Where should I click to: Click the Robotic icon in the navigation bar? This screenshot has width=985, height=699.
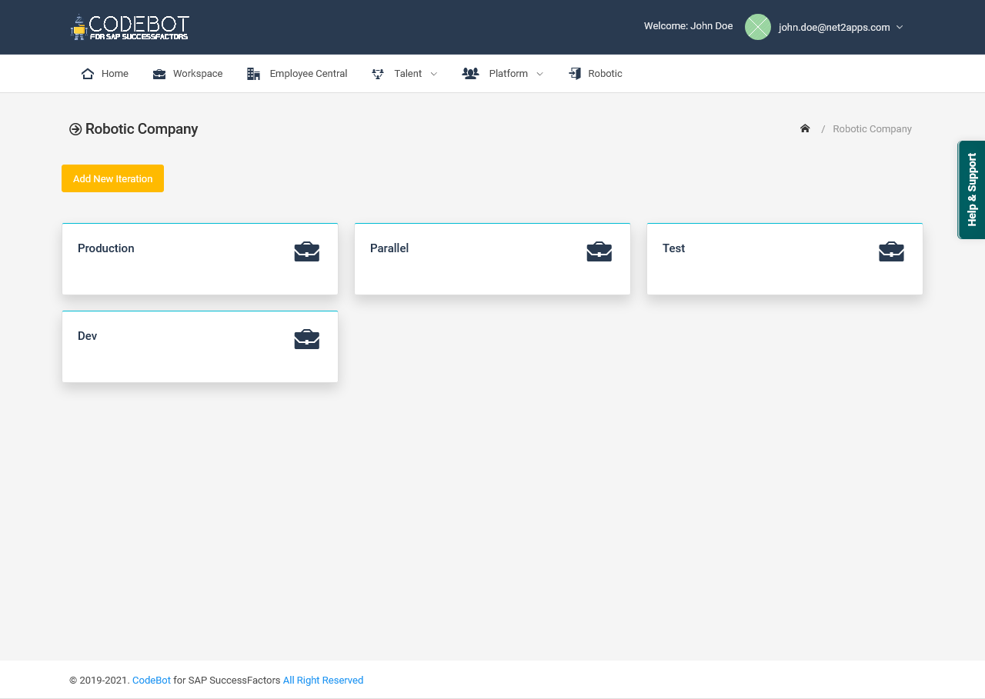click(x=573, y=73)
